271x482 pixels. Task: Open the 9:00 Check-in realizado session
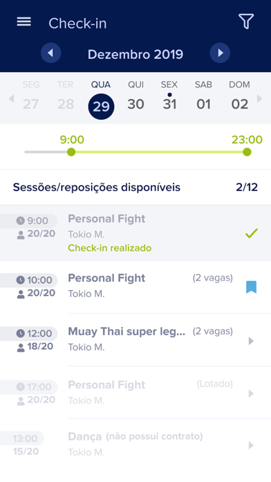135,233
